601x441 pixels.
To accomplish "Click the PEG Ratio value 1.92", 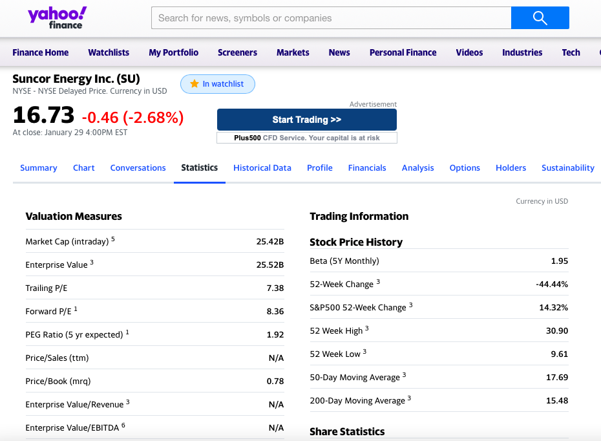I will coord(275,335).
